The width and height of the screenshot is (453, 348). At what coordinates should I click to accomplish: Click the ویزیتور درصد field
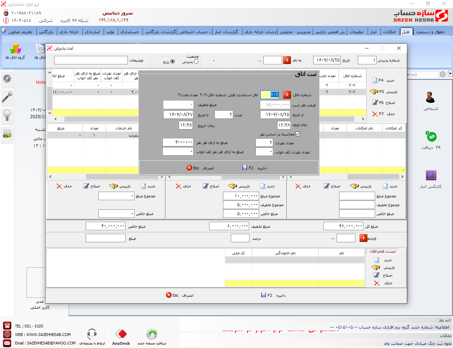[x=240, y=238]
